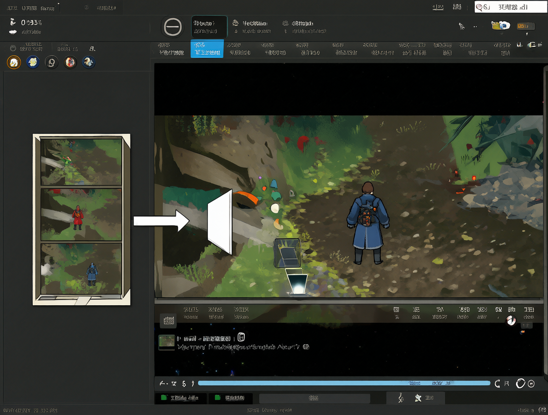Click the white pointer-arrow icon in the top bar

[461, 26]
